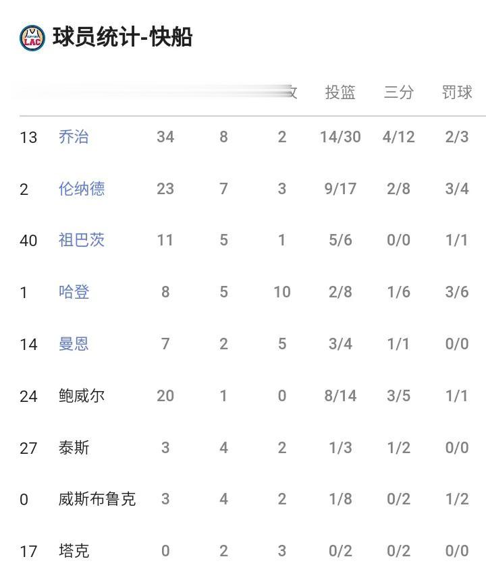Select the 威斯布鲁克 player name

tap(97, 499)
